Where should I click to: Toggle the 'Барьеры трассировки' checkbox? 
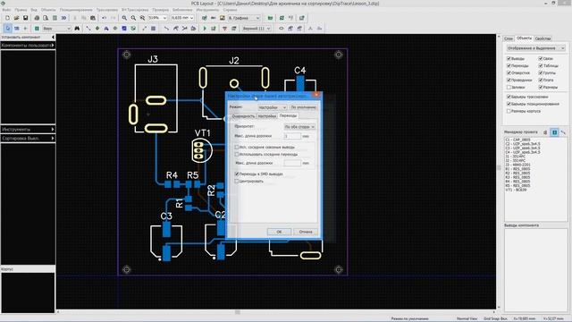(x=509, y=97)
